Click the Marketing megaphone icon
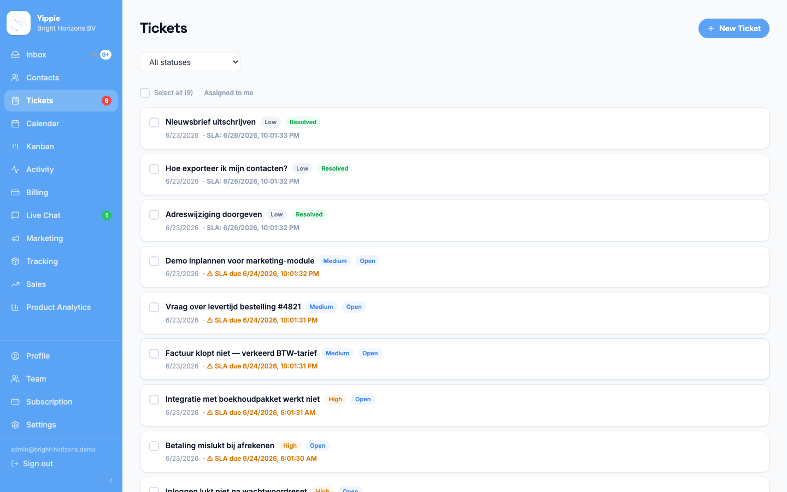 (x=15, y=238)
